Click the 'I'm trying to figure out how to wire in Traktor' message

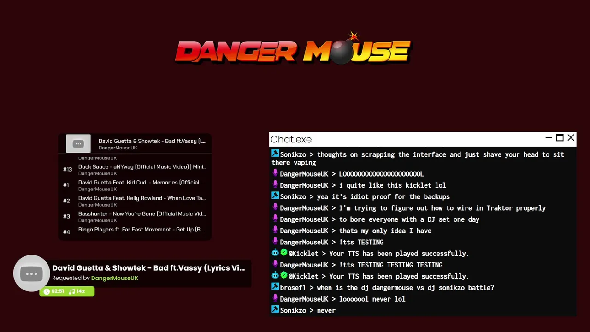pos(442,208)
